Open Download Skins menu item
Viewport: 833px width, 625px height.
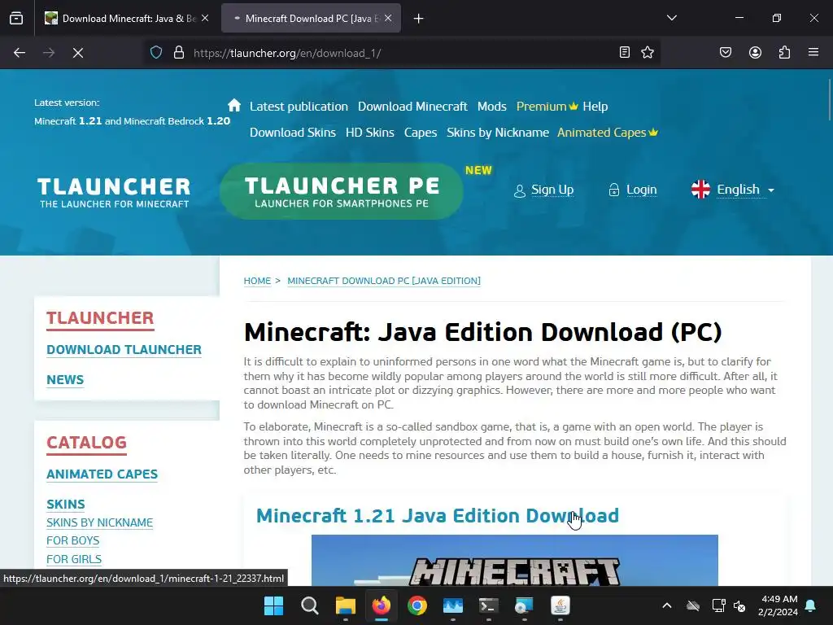293,133
